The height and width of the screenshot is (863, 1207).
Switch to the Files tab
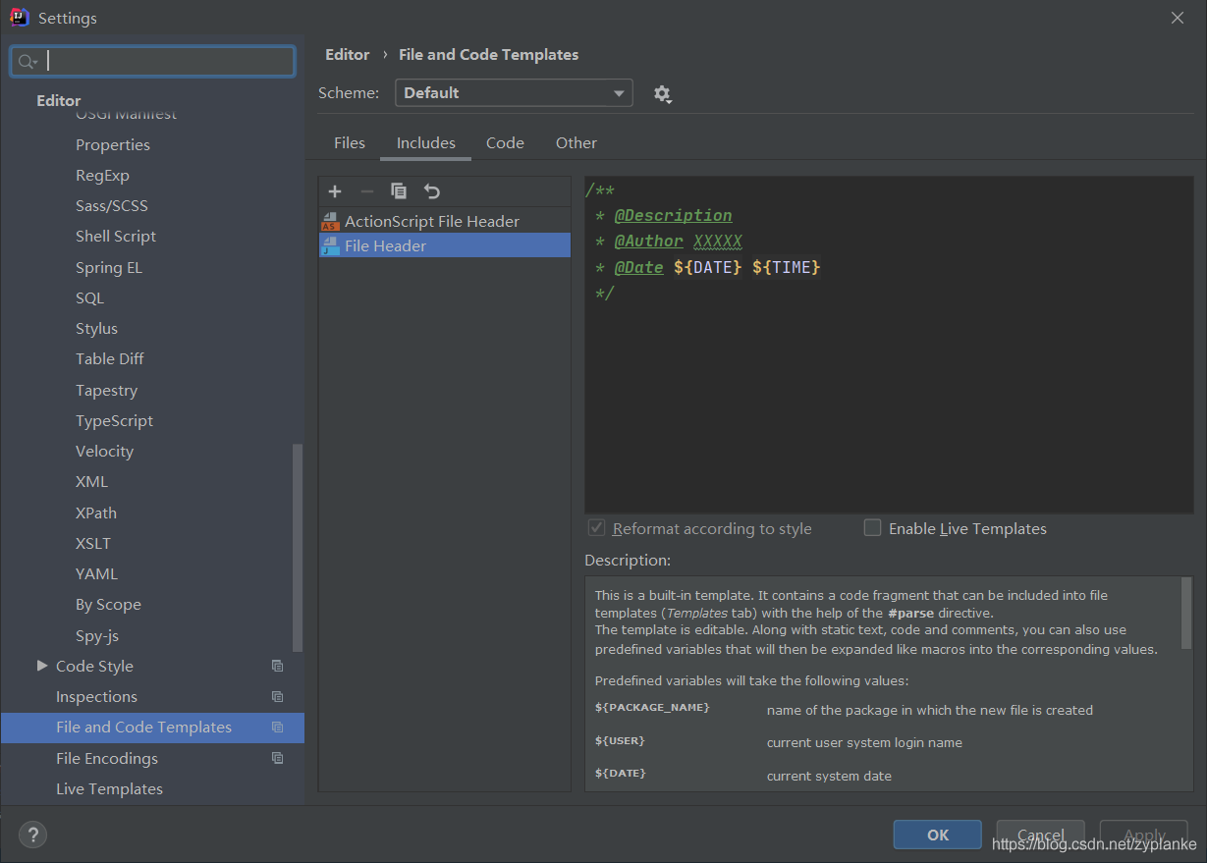pos(349,142)
